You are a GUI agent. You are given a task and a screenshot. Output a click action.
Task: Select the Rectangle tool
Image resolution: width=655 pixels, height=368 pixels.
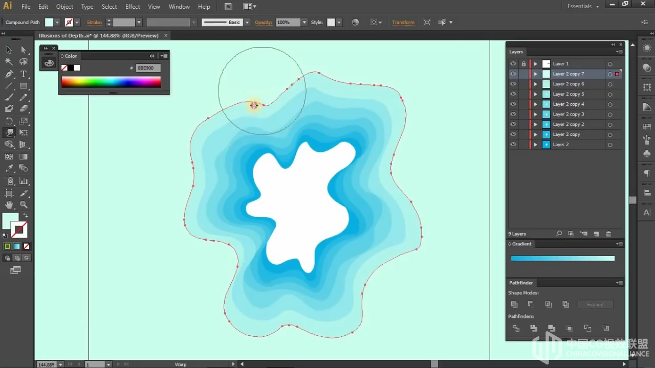click(x=24, y=85)
